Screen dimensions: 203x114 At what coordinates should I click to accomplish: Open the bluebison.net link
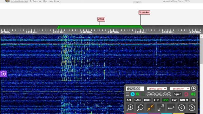pos(19,1)
